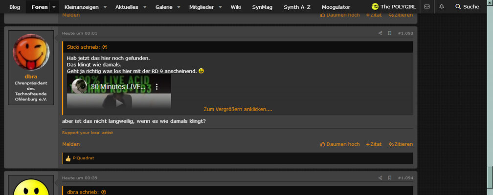Click timestamp Heute um 00:39

(x=80, y=178)
